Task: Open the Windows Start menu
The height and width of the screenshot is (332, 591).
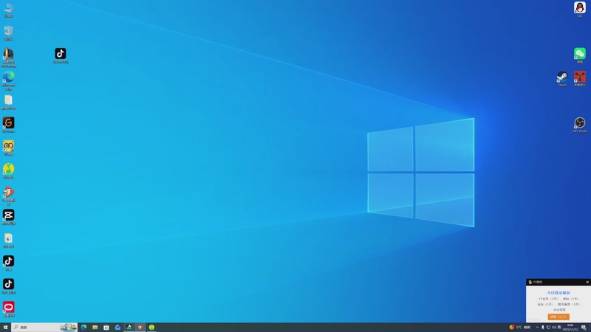Action: coord(5,327)
